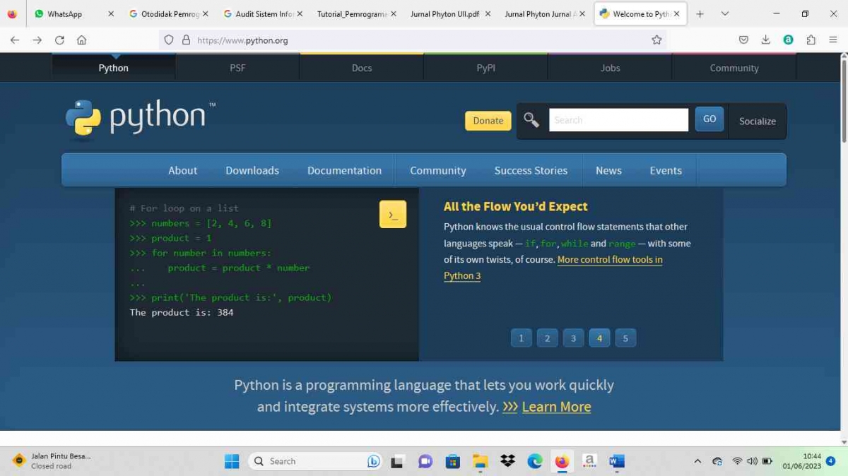Screen dimensions: 848x476
Task: Click the Firefox account avatar icon
Action: (788, 40)
